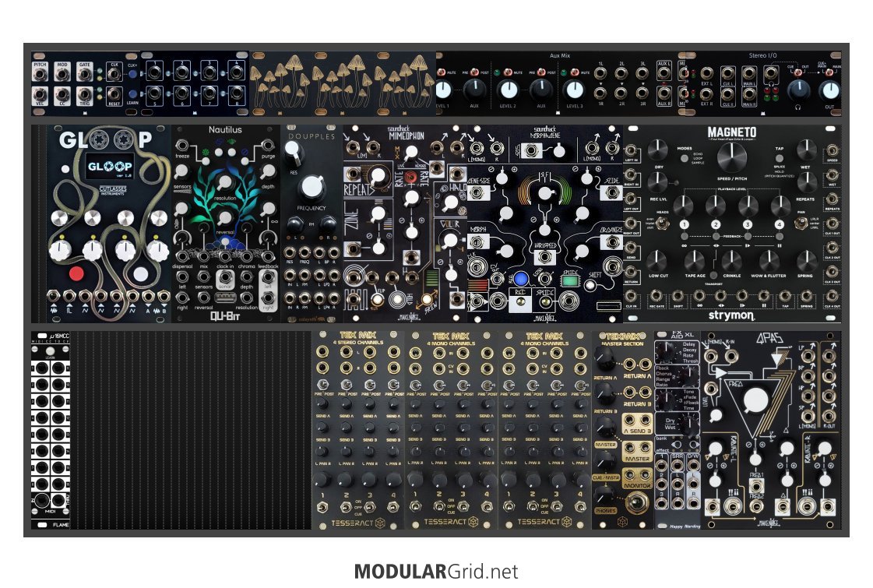
Task: Click the Magneto Speed/Pitch knob
Action: point(731,159)
